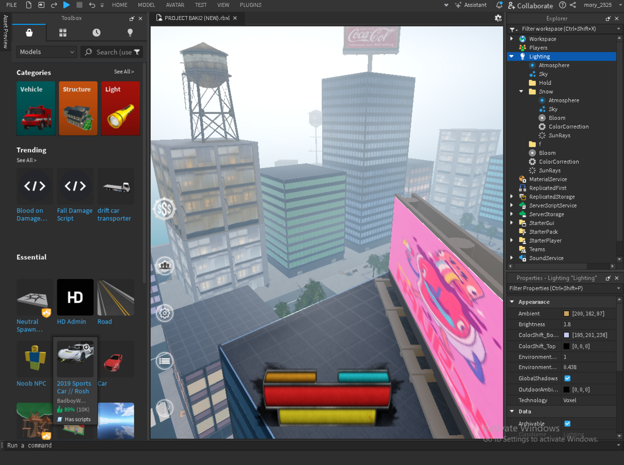Select the Light category thumbnail
The image size is (624, 465).
click(121, 109)
